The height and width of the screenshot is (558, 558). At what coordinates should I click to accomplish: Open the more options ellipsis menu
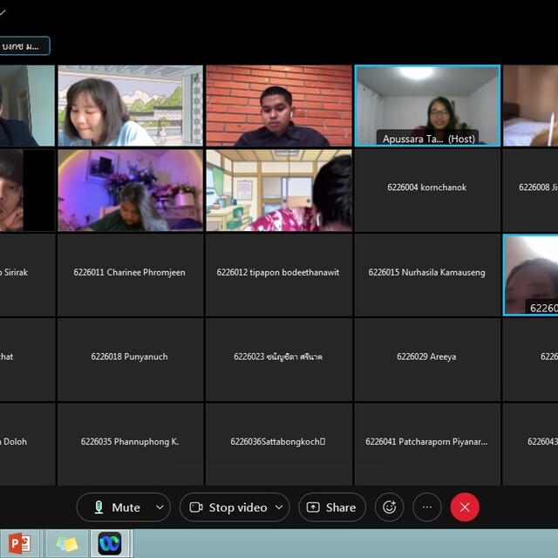click(426, 507)
